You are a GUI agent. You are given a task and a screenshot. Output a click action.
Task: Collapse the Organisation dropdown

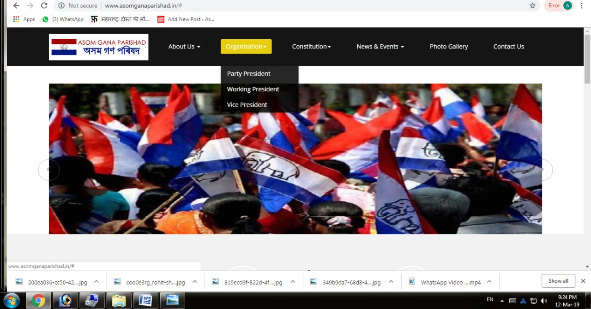(x=246, y=47)
